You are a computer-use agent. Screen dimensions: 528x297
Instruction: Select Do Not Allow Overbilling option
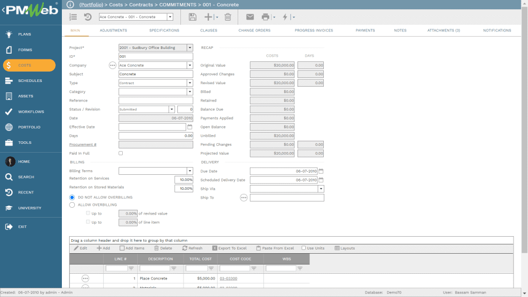pos(72,197)
